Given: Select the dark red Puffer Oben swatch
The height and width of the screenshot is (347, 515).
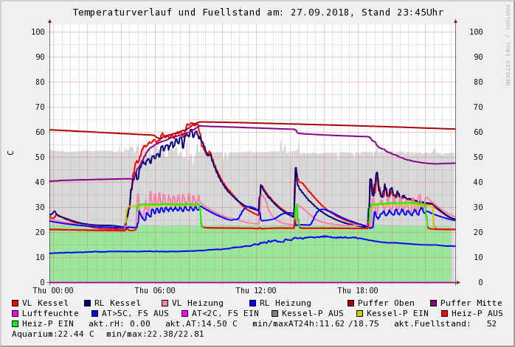Looking at the screenshot, I should coord(351,303).
